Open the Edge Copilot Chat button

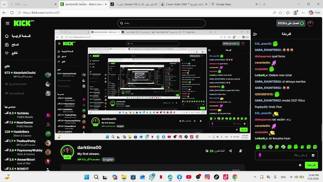[x=314, y=13]
